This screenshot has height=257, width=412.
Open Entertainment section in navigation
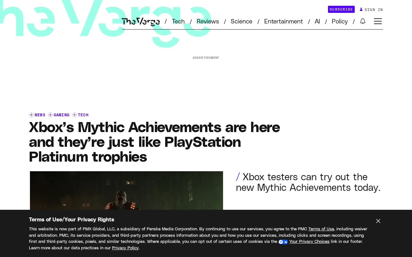(284, 22)
